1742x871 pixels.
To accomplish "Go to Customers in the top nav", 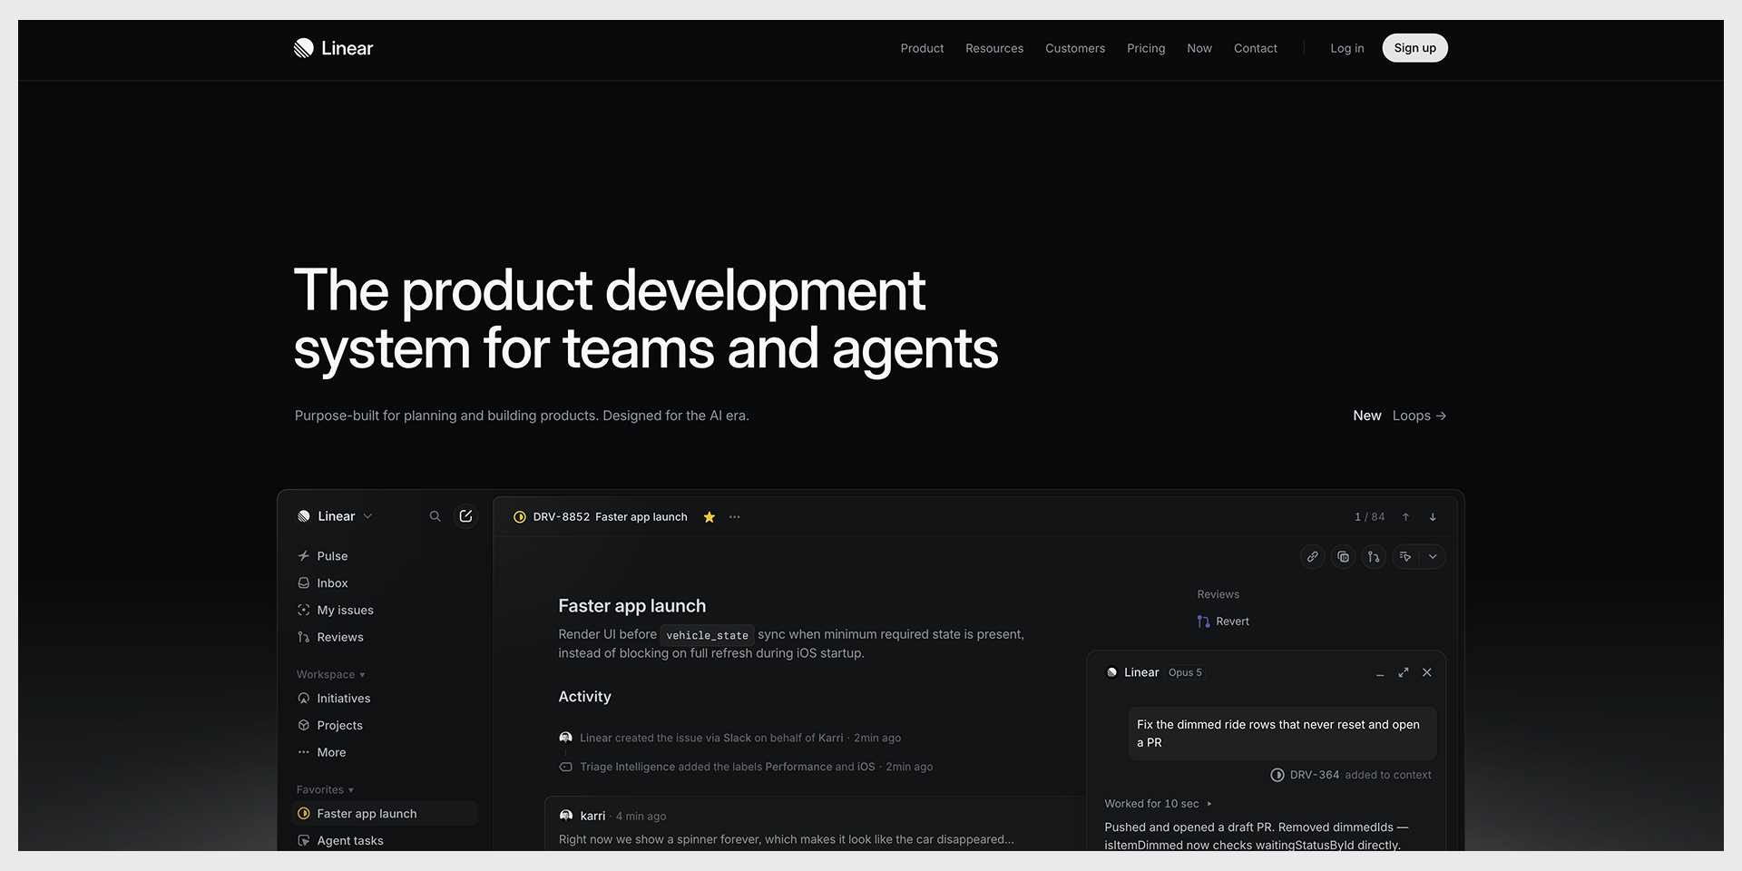I will tap(1075, 48).
